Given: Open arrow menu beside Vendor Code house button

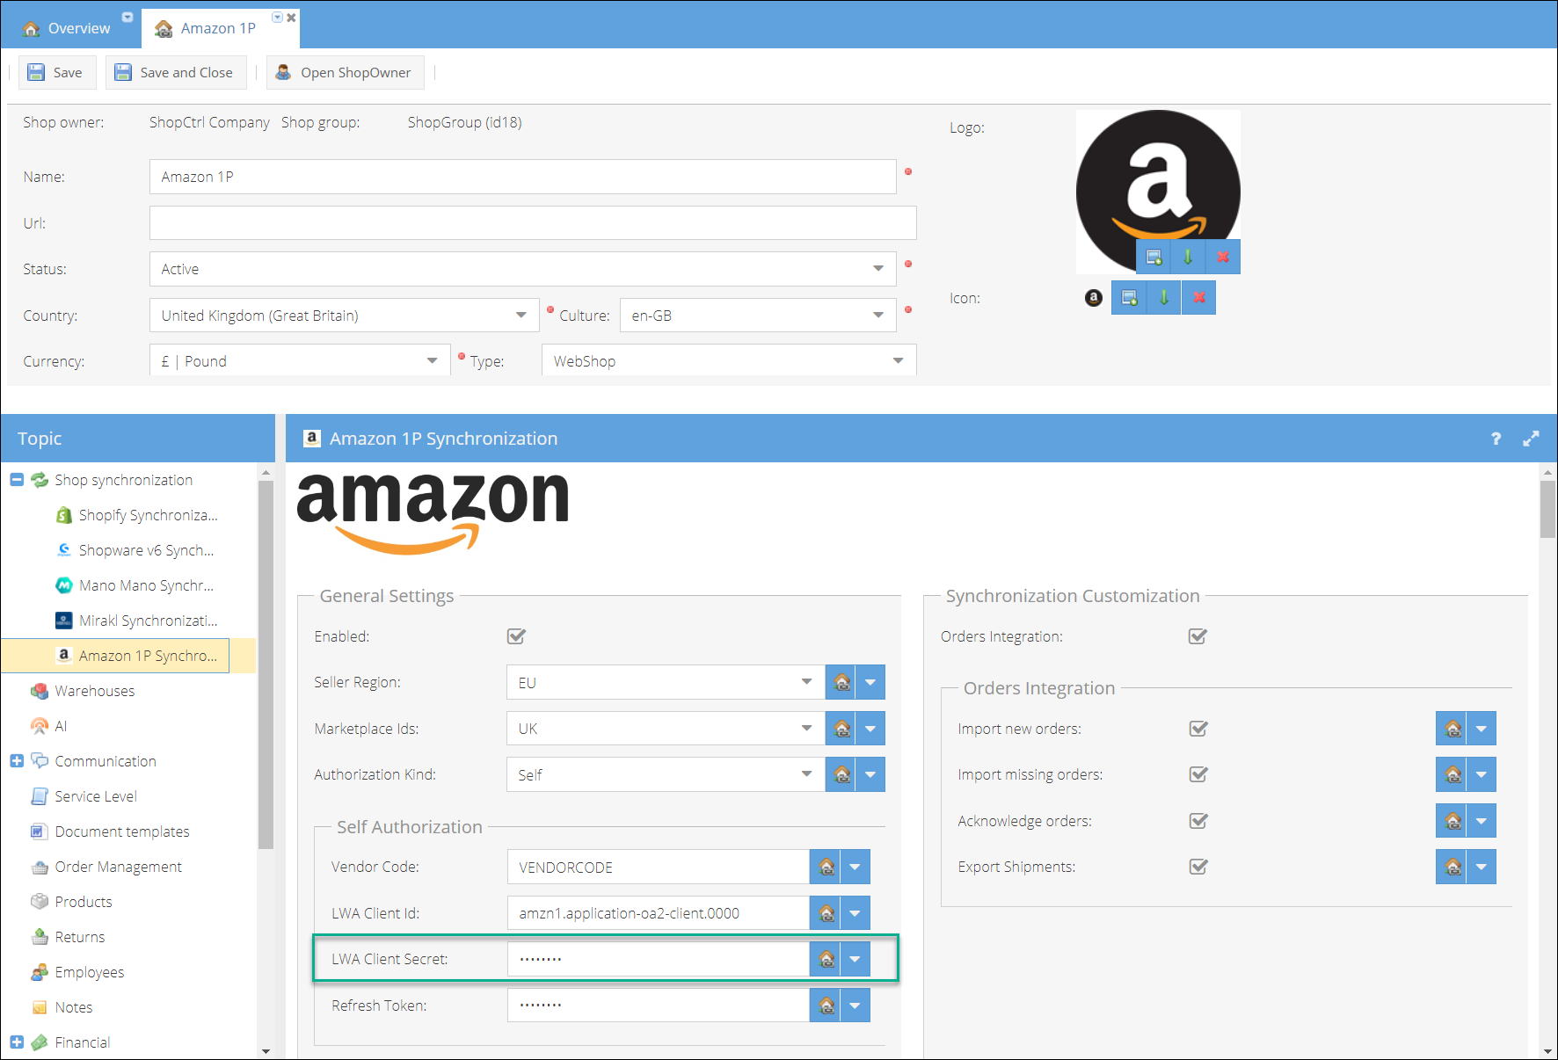Looking at the screenshot, I should pos(855,867).
